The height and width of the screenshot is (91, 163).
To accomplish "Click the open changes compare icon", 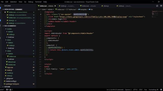I will 157,6.
